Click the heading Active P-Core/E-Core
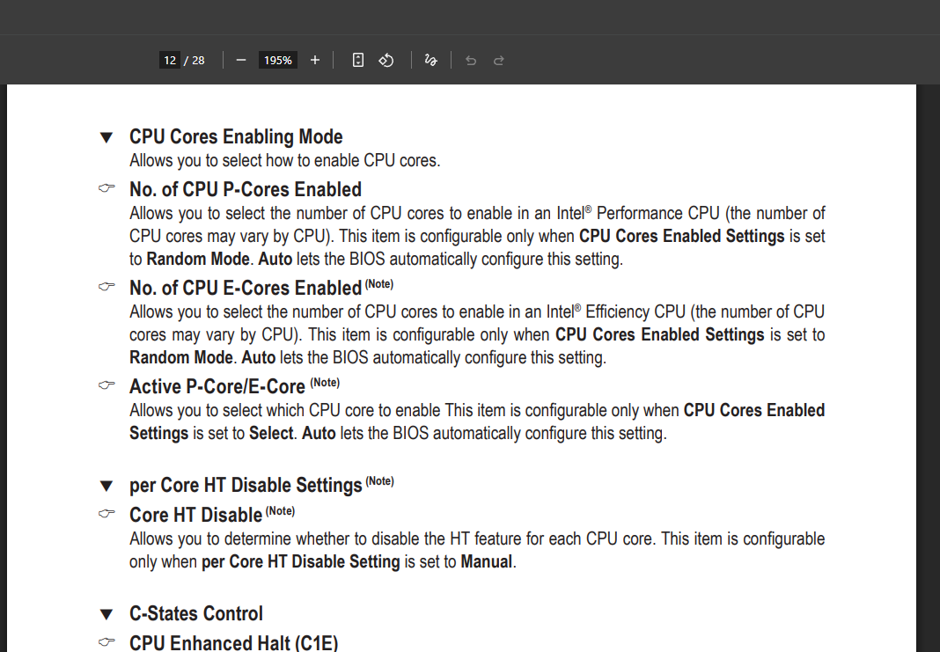940x652 pixels. coord(217,386)
